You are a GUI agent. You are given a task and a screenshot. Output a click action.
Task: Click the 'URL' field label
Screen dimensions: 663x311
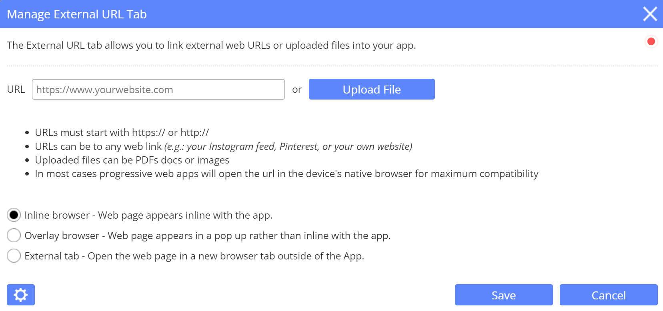(16, 90)
